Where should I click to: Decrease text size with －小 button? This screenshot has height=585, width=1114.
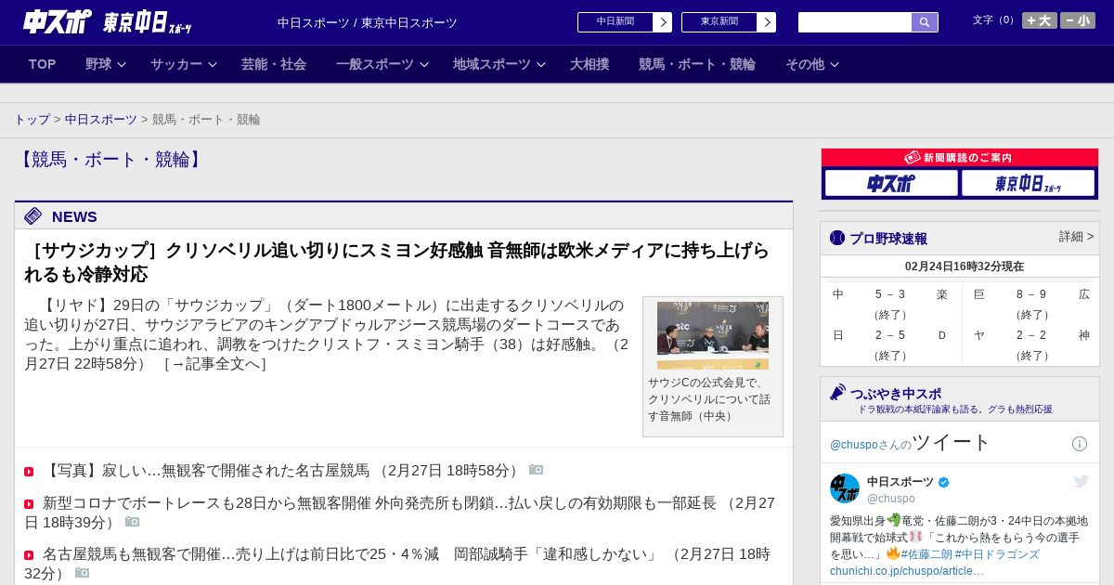tap(1078, 20)
